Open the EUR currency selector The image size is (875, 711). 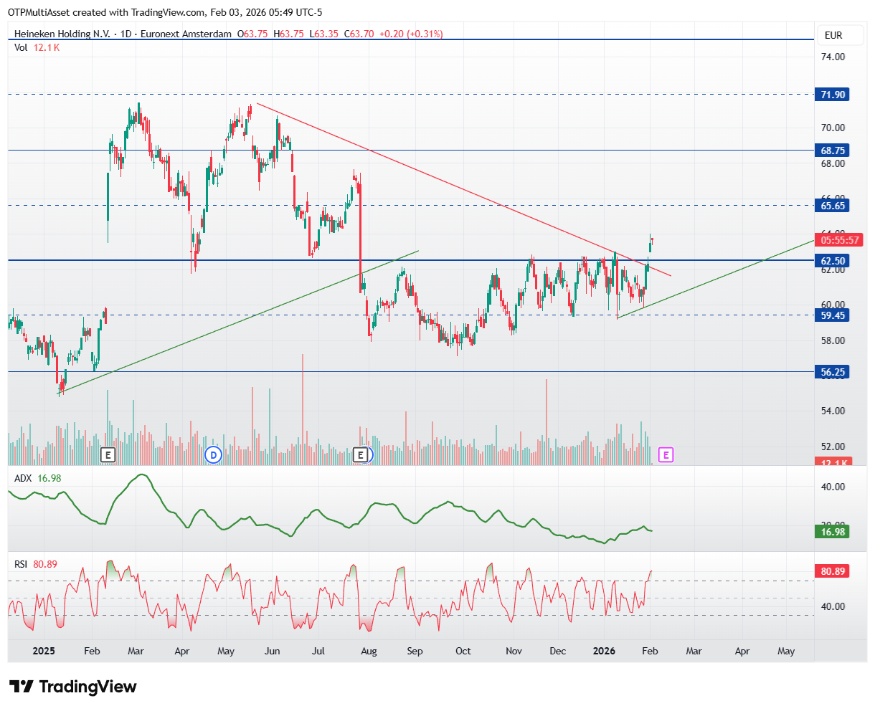click(x=833, y=35)
